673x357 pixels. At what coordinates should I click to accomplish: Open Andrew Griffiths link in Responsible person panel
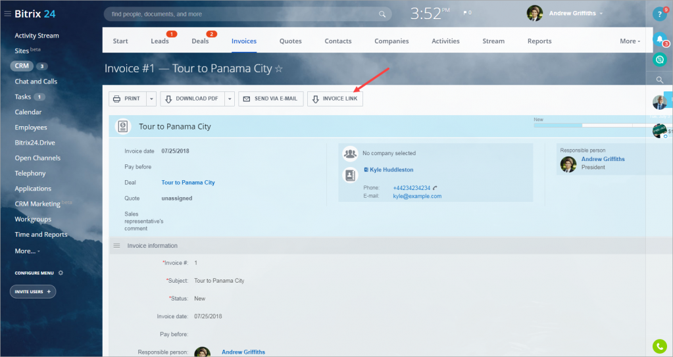point(603,159)
